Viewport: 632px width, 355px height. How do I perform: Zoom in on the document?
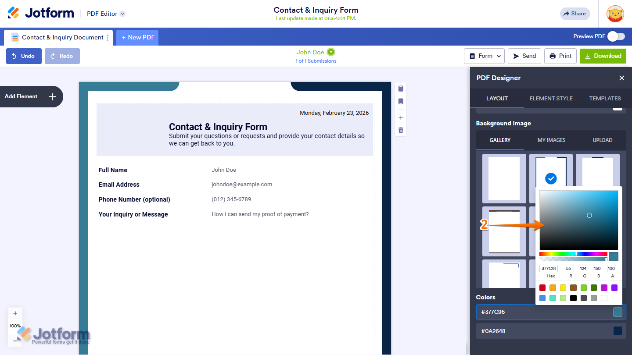[x=15, y=313]
